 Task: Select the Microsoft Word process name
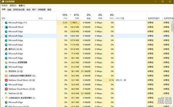click(16, 27)
